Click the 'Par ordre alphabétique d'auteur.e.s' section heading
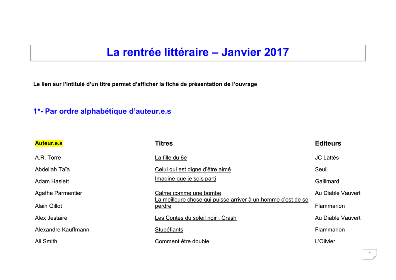 (102, 111)
